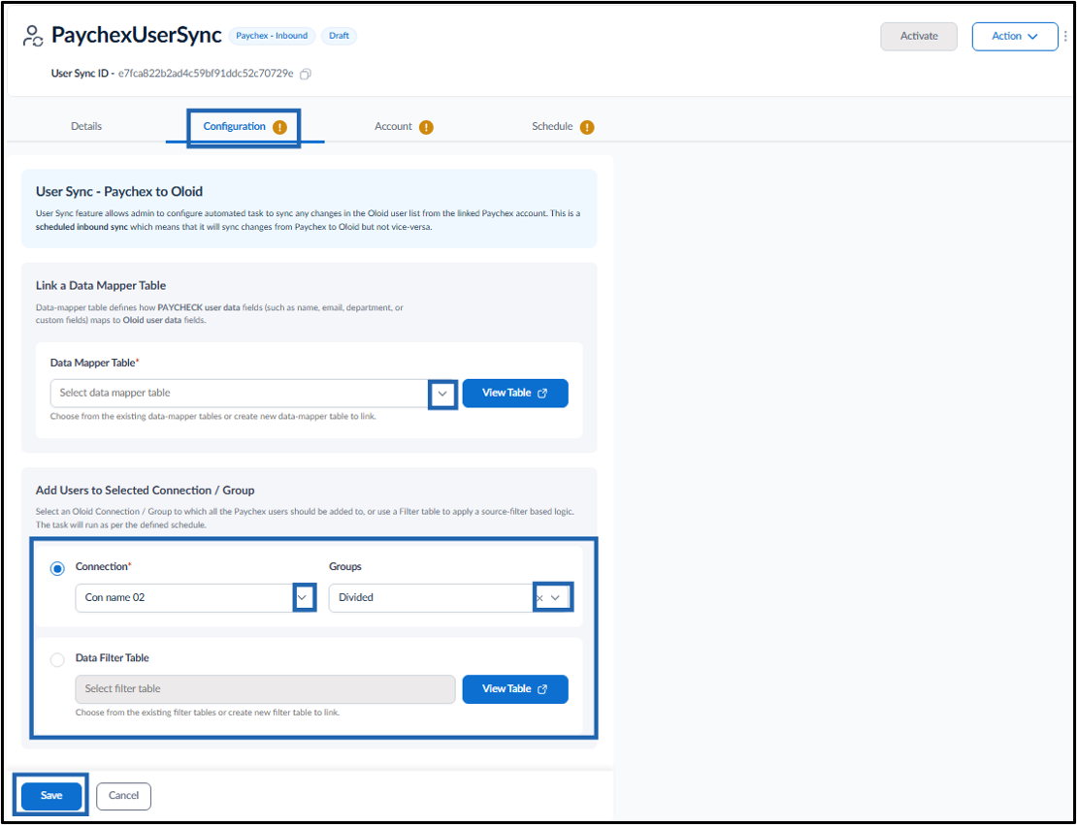The image size is (1077, 825).
Task: Click warning icon on Configuration tab
Action: (x=279, y=127)
